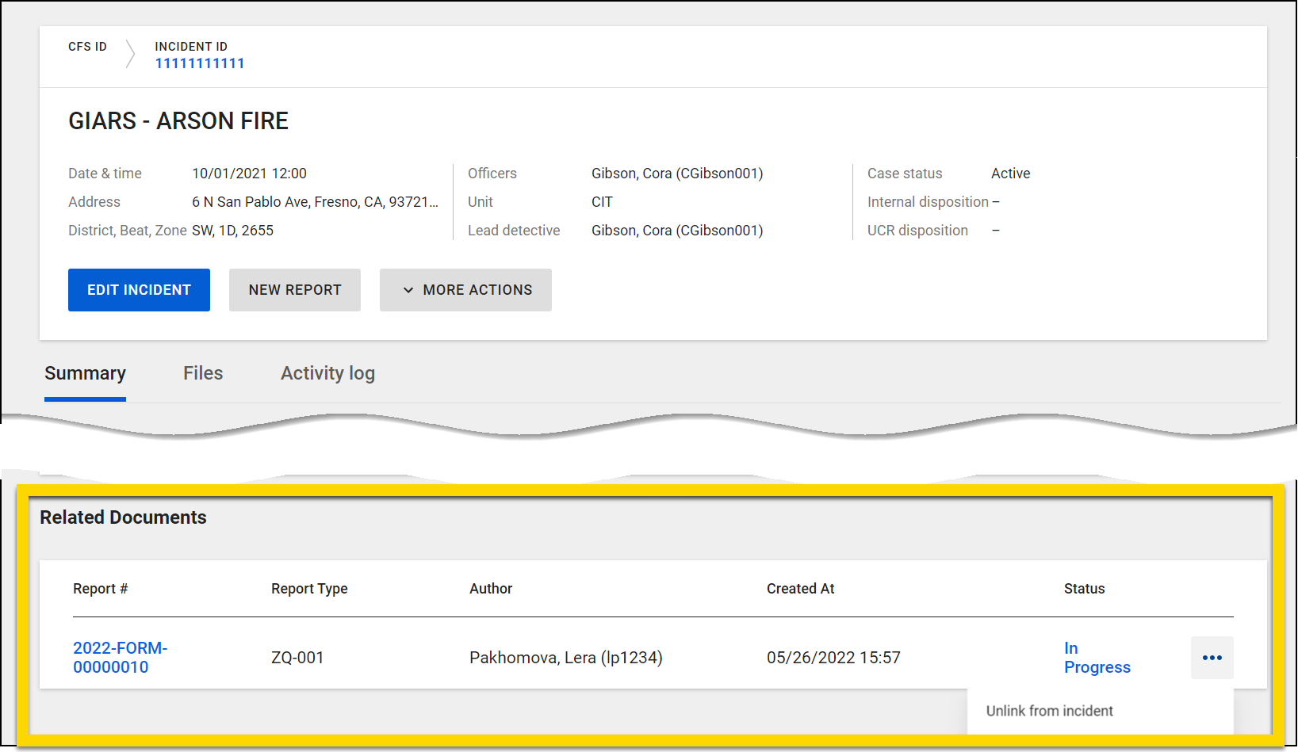Click the CFS ID breadcrumb label
The height and width of the screenshot is (752, 1298).
pyautogui.click(x=87, y=46)
